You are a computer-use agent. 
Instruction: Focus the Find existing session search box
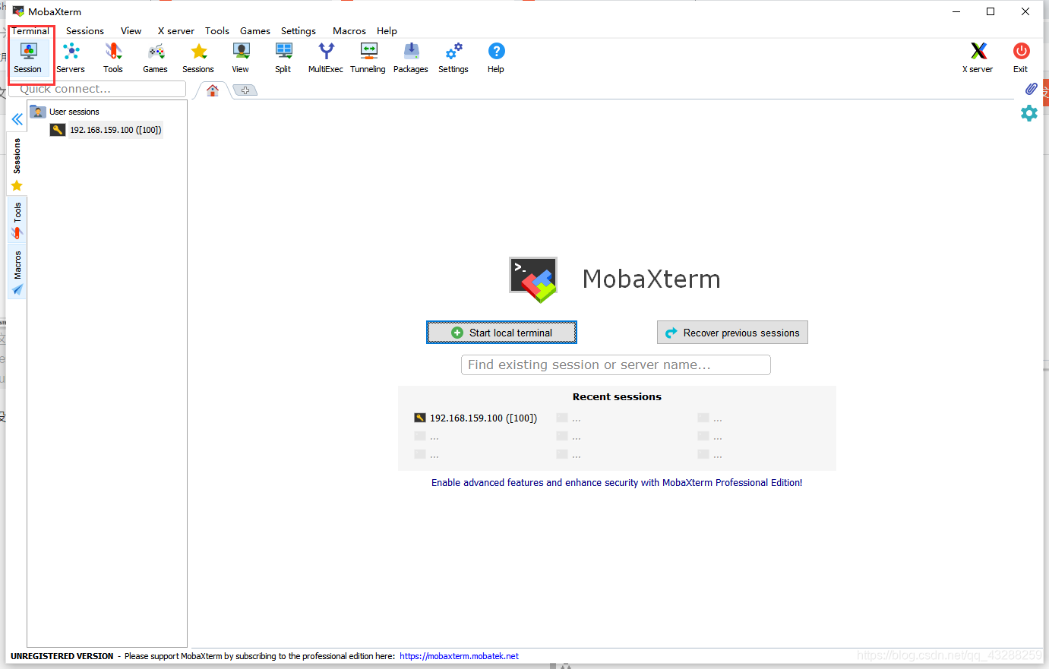point(616,365)
